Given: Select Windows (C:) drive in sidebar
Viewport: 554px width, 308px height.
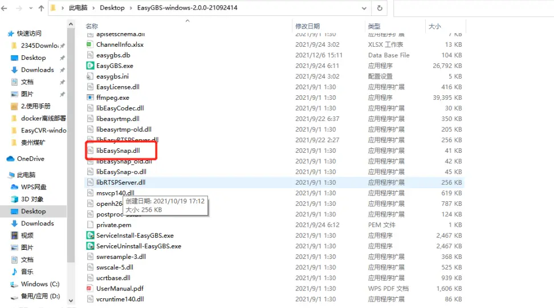Looking at the screenshot, I should [40, 284].
